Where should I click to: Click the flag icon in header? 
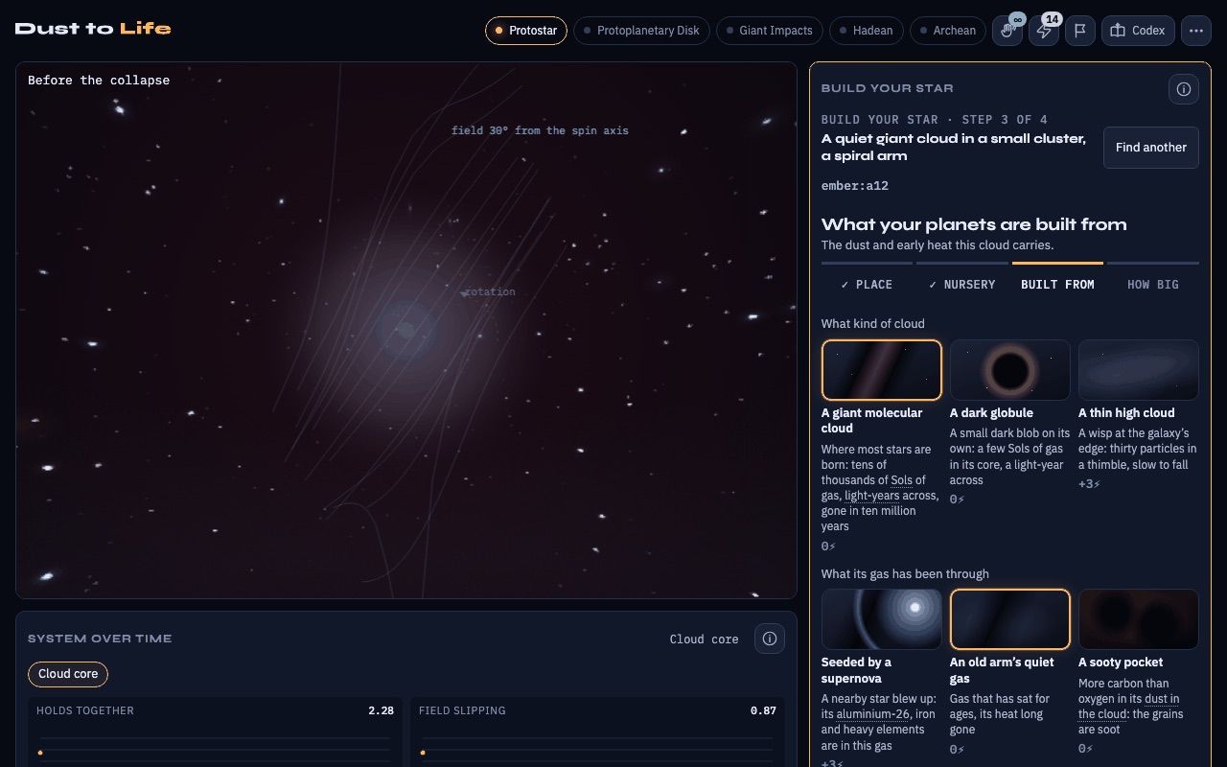[x=1080, y=31]
